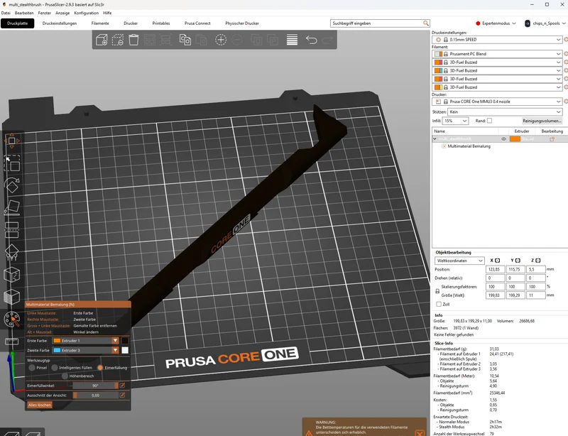The height and width of the screenshot is (436, 568).
Task: Activate the Multimaterial painting palette tool
Action: tap(11, 320)
